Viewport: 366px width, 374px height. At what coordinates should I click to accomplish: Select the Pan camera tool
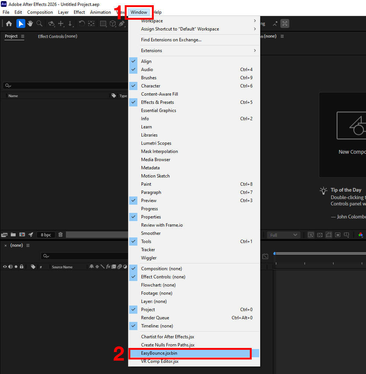pos(61,23)
